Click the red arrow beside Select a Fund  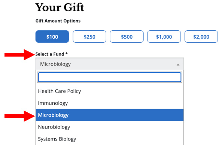pos(19,55)
